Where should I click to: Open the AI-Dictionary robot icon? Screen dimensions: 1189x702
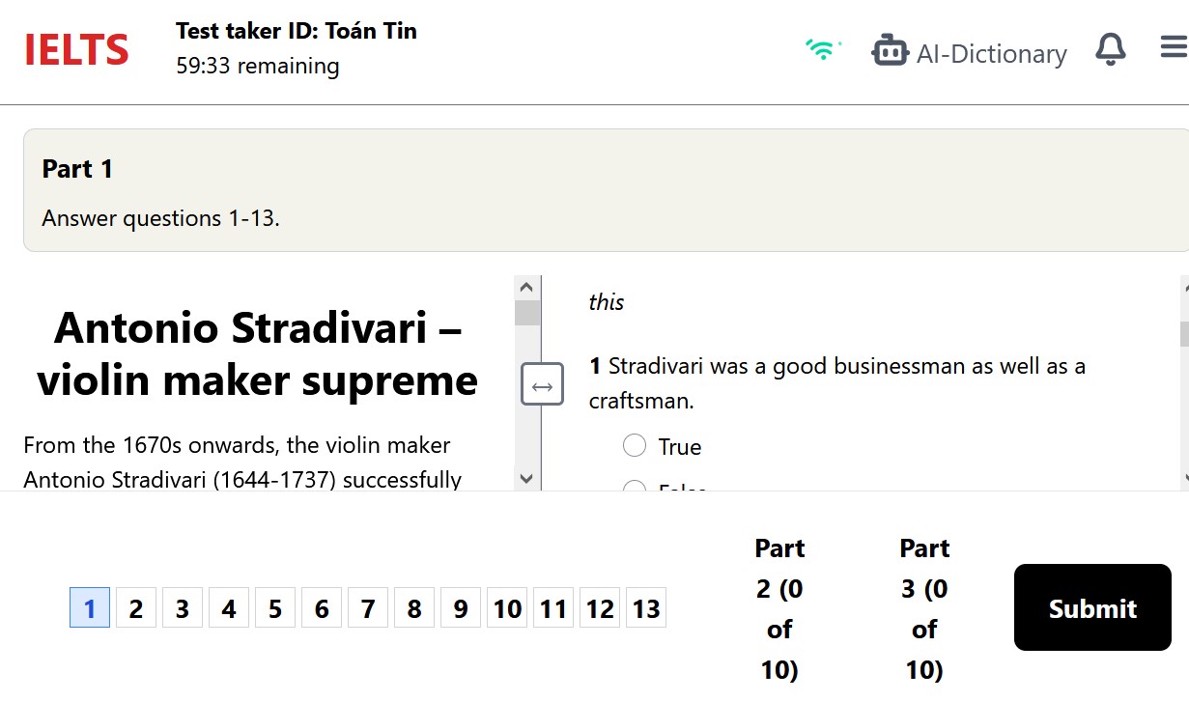(x=890, y=50)
